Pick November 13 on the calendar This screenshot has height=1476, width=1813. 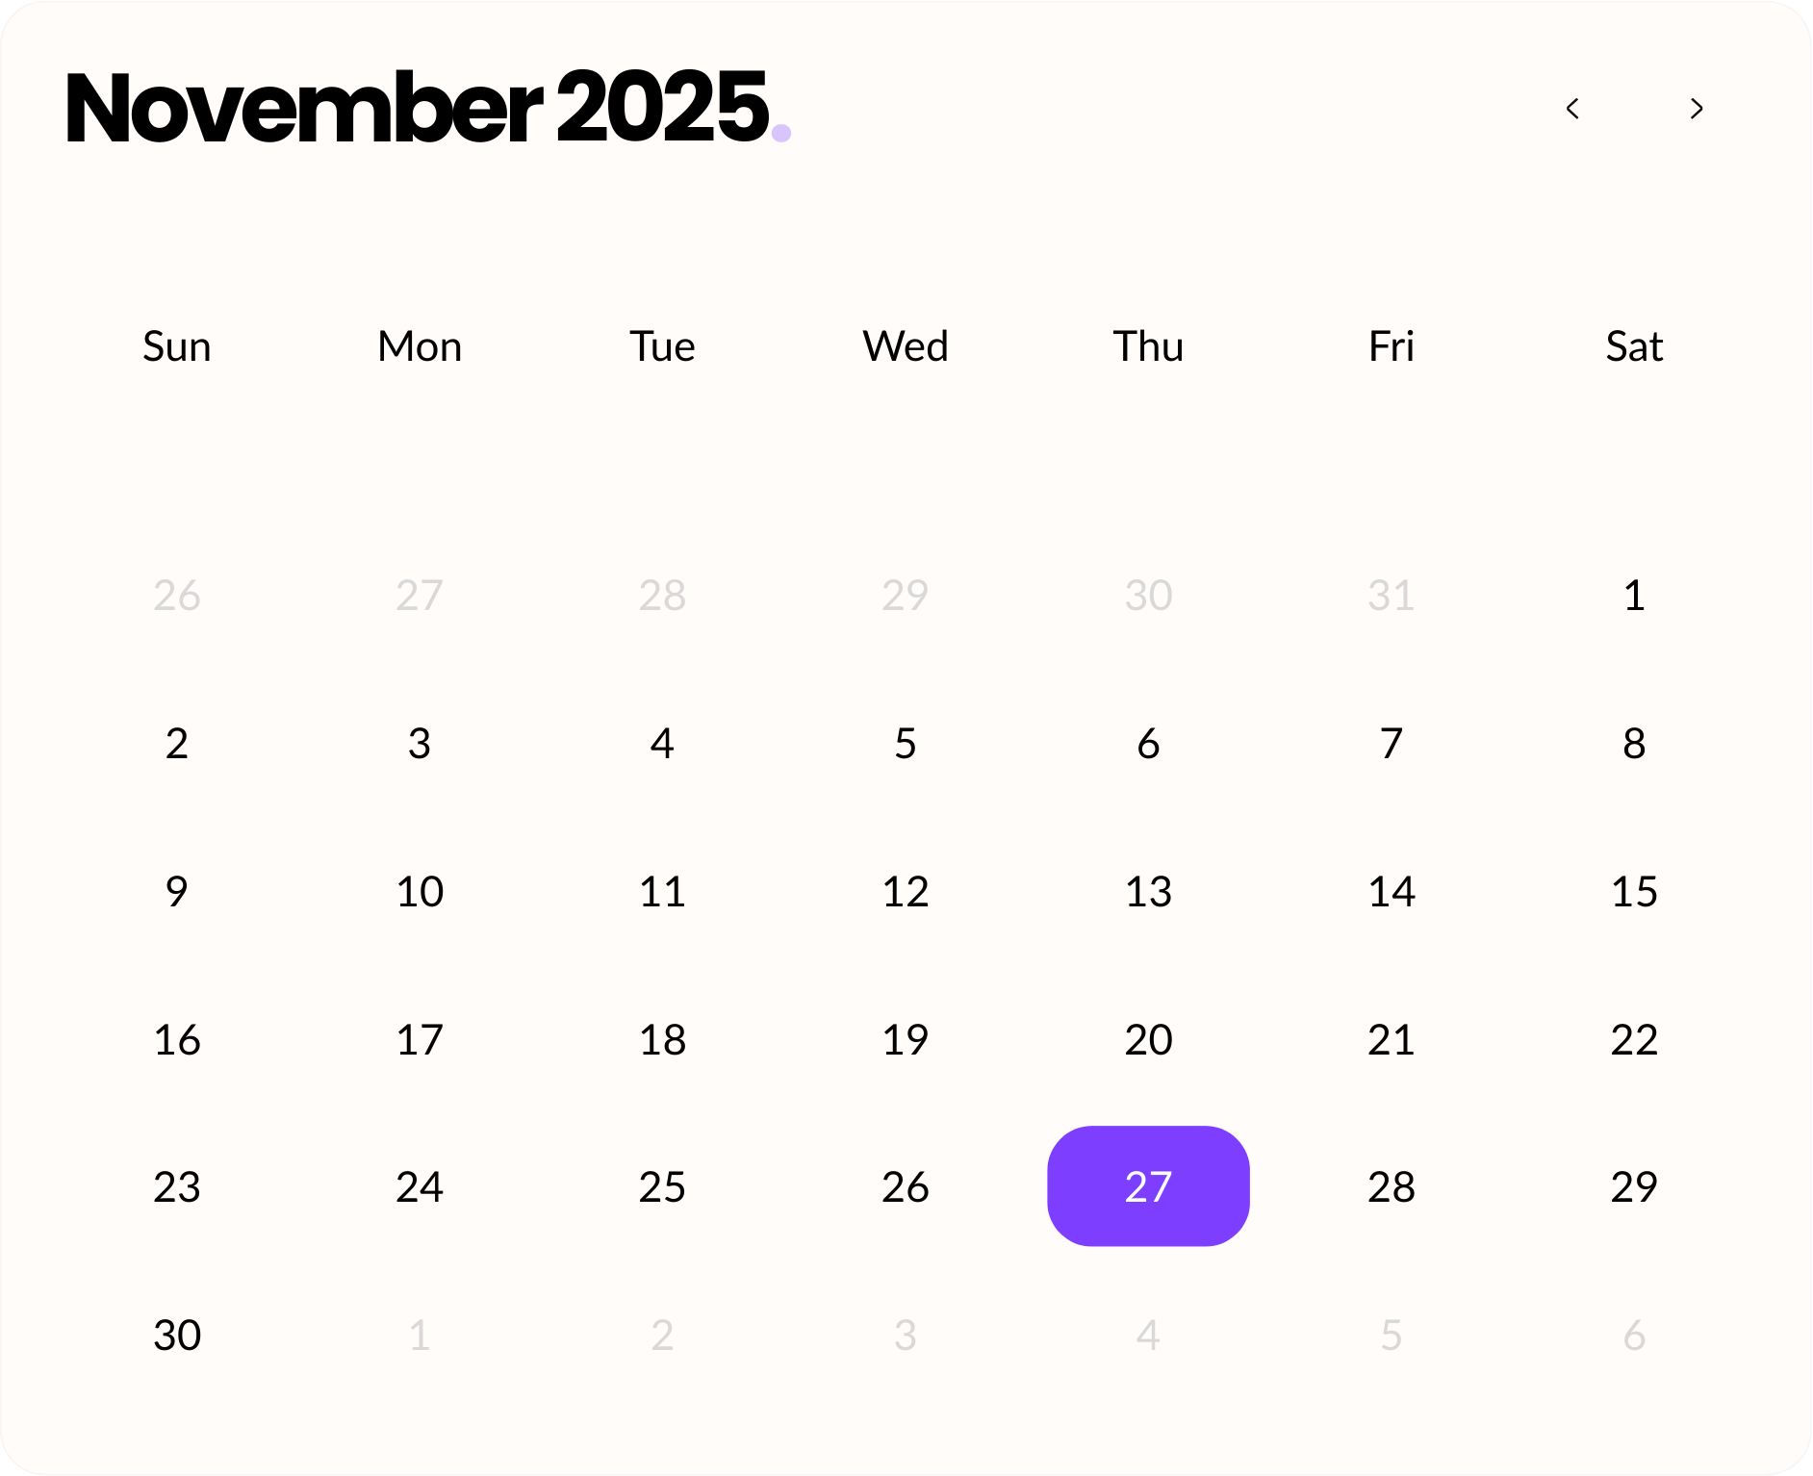click(1148, 892)
